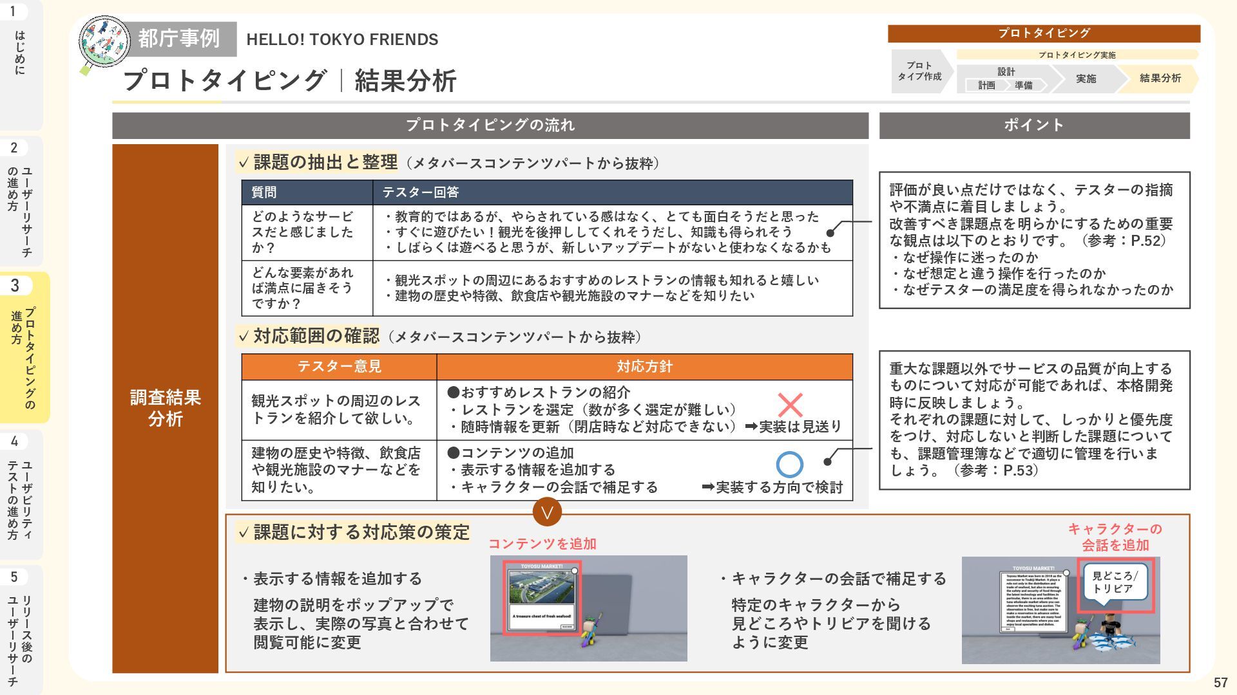Click the blue circle mark in the content row
The image size is (1237, 695).
click(789, 464)
